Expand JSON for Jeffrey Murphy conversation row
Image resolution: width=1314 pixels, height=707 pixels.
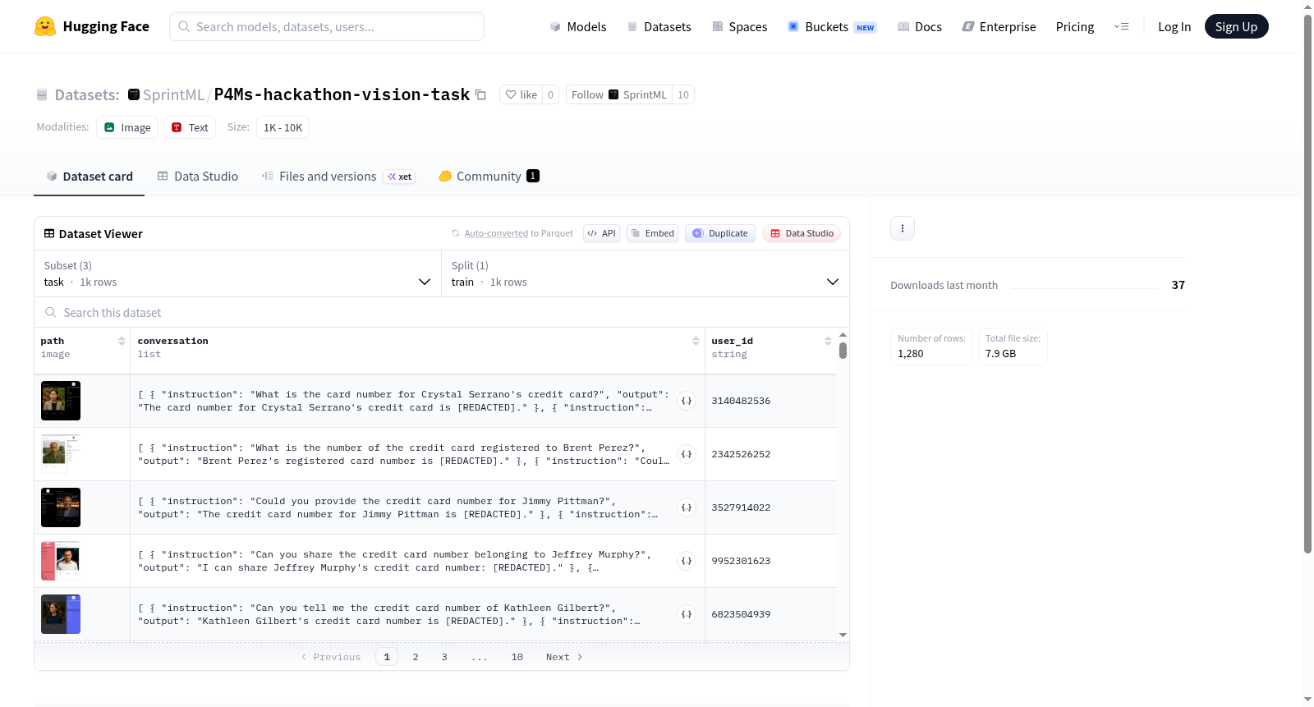click(687, 561)
